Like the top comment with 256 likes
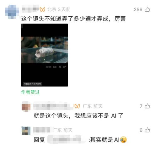Screen dimensions: 156x146 click(147, 9)
